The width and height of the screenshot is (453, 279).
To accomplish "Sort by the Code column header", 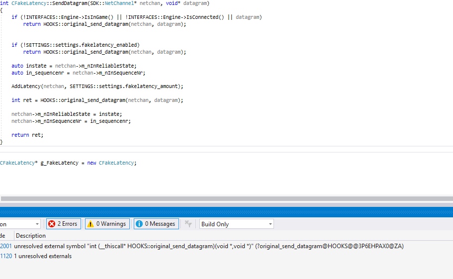I will 4,236.
